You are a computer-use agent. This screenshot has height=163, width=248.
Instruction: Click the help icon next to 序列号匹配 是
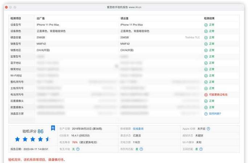coord(141,149)
